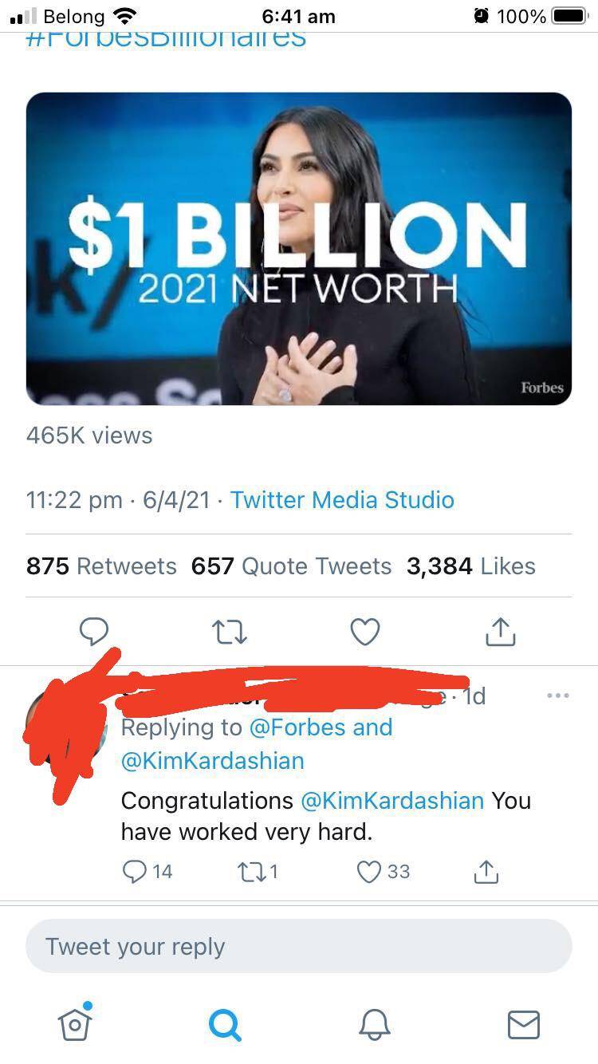
Task: Tap the Tweet your reply field
Action: tap(299, 947)
